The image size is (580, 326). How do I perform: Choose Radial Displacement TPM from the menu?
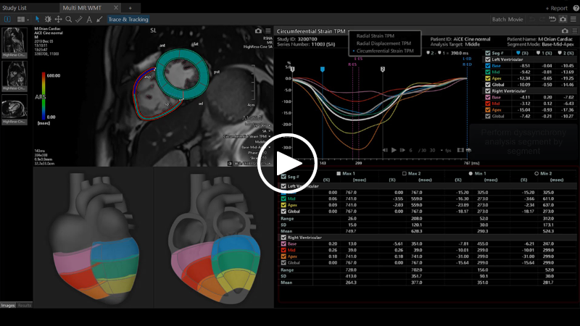[x=384, y=43]
